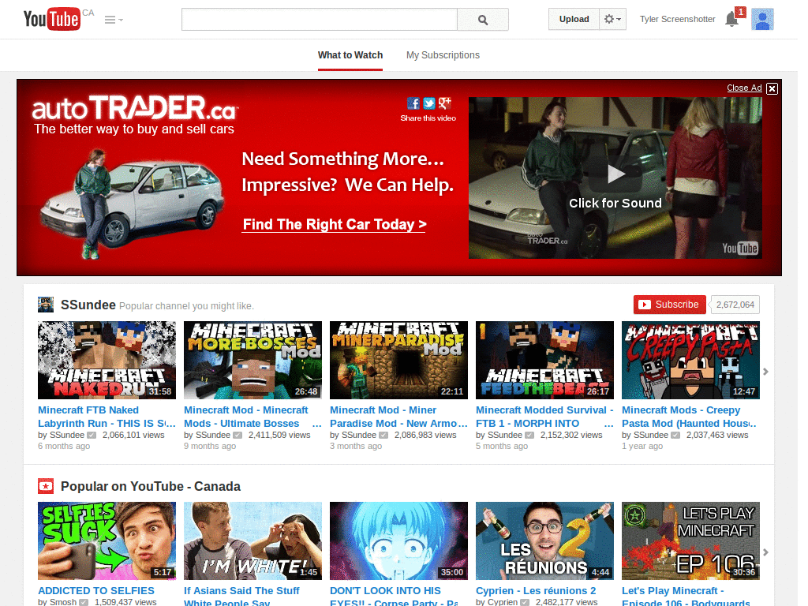This screenshot has height=606, width=808.
Task: Open Corpse Party anime thumbnail
Action: pyautogui.click(x=398, y=541)
